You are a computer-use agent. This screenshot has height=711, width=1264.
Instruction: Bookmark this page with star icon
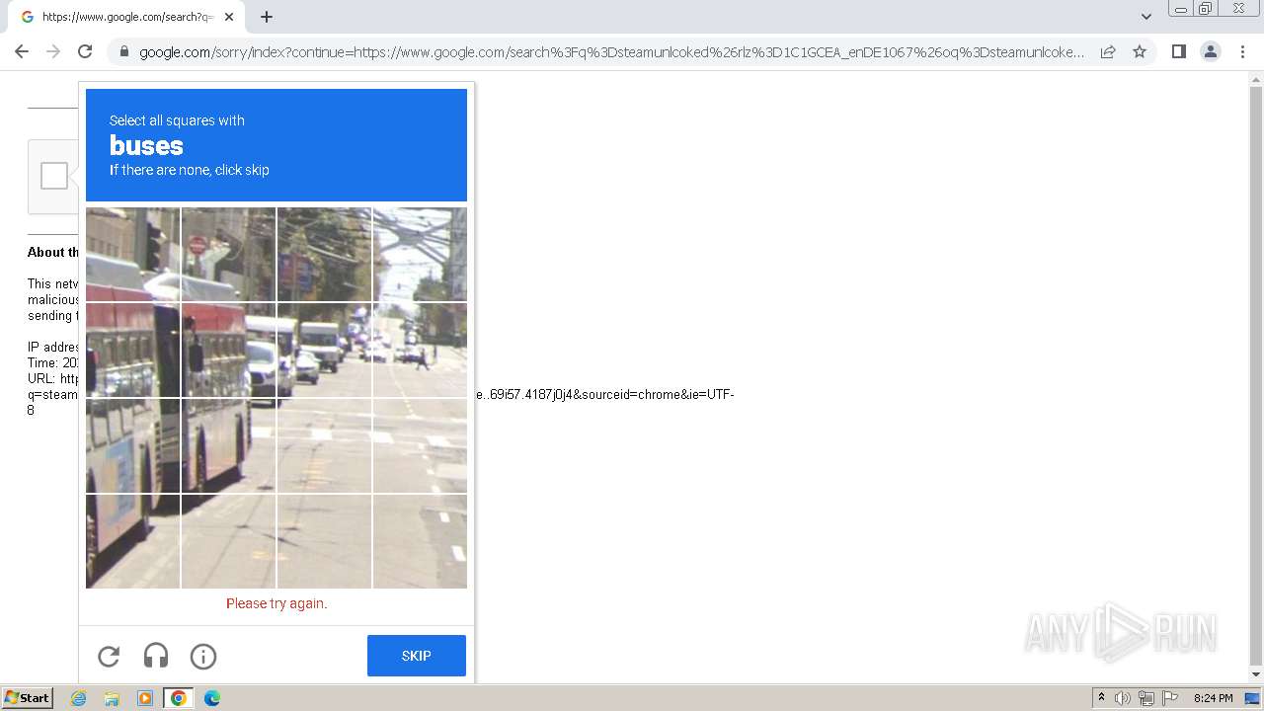[1140, 51]
